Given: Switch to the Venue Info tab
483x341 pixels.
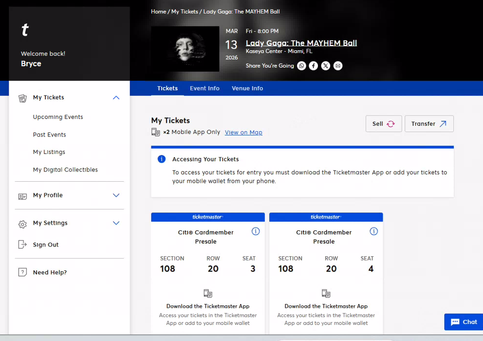Looking at the screenshot, I should click(x=247, y=88).
